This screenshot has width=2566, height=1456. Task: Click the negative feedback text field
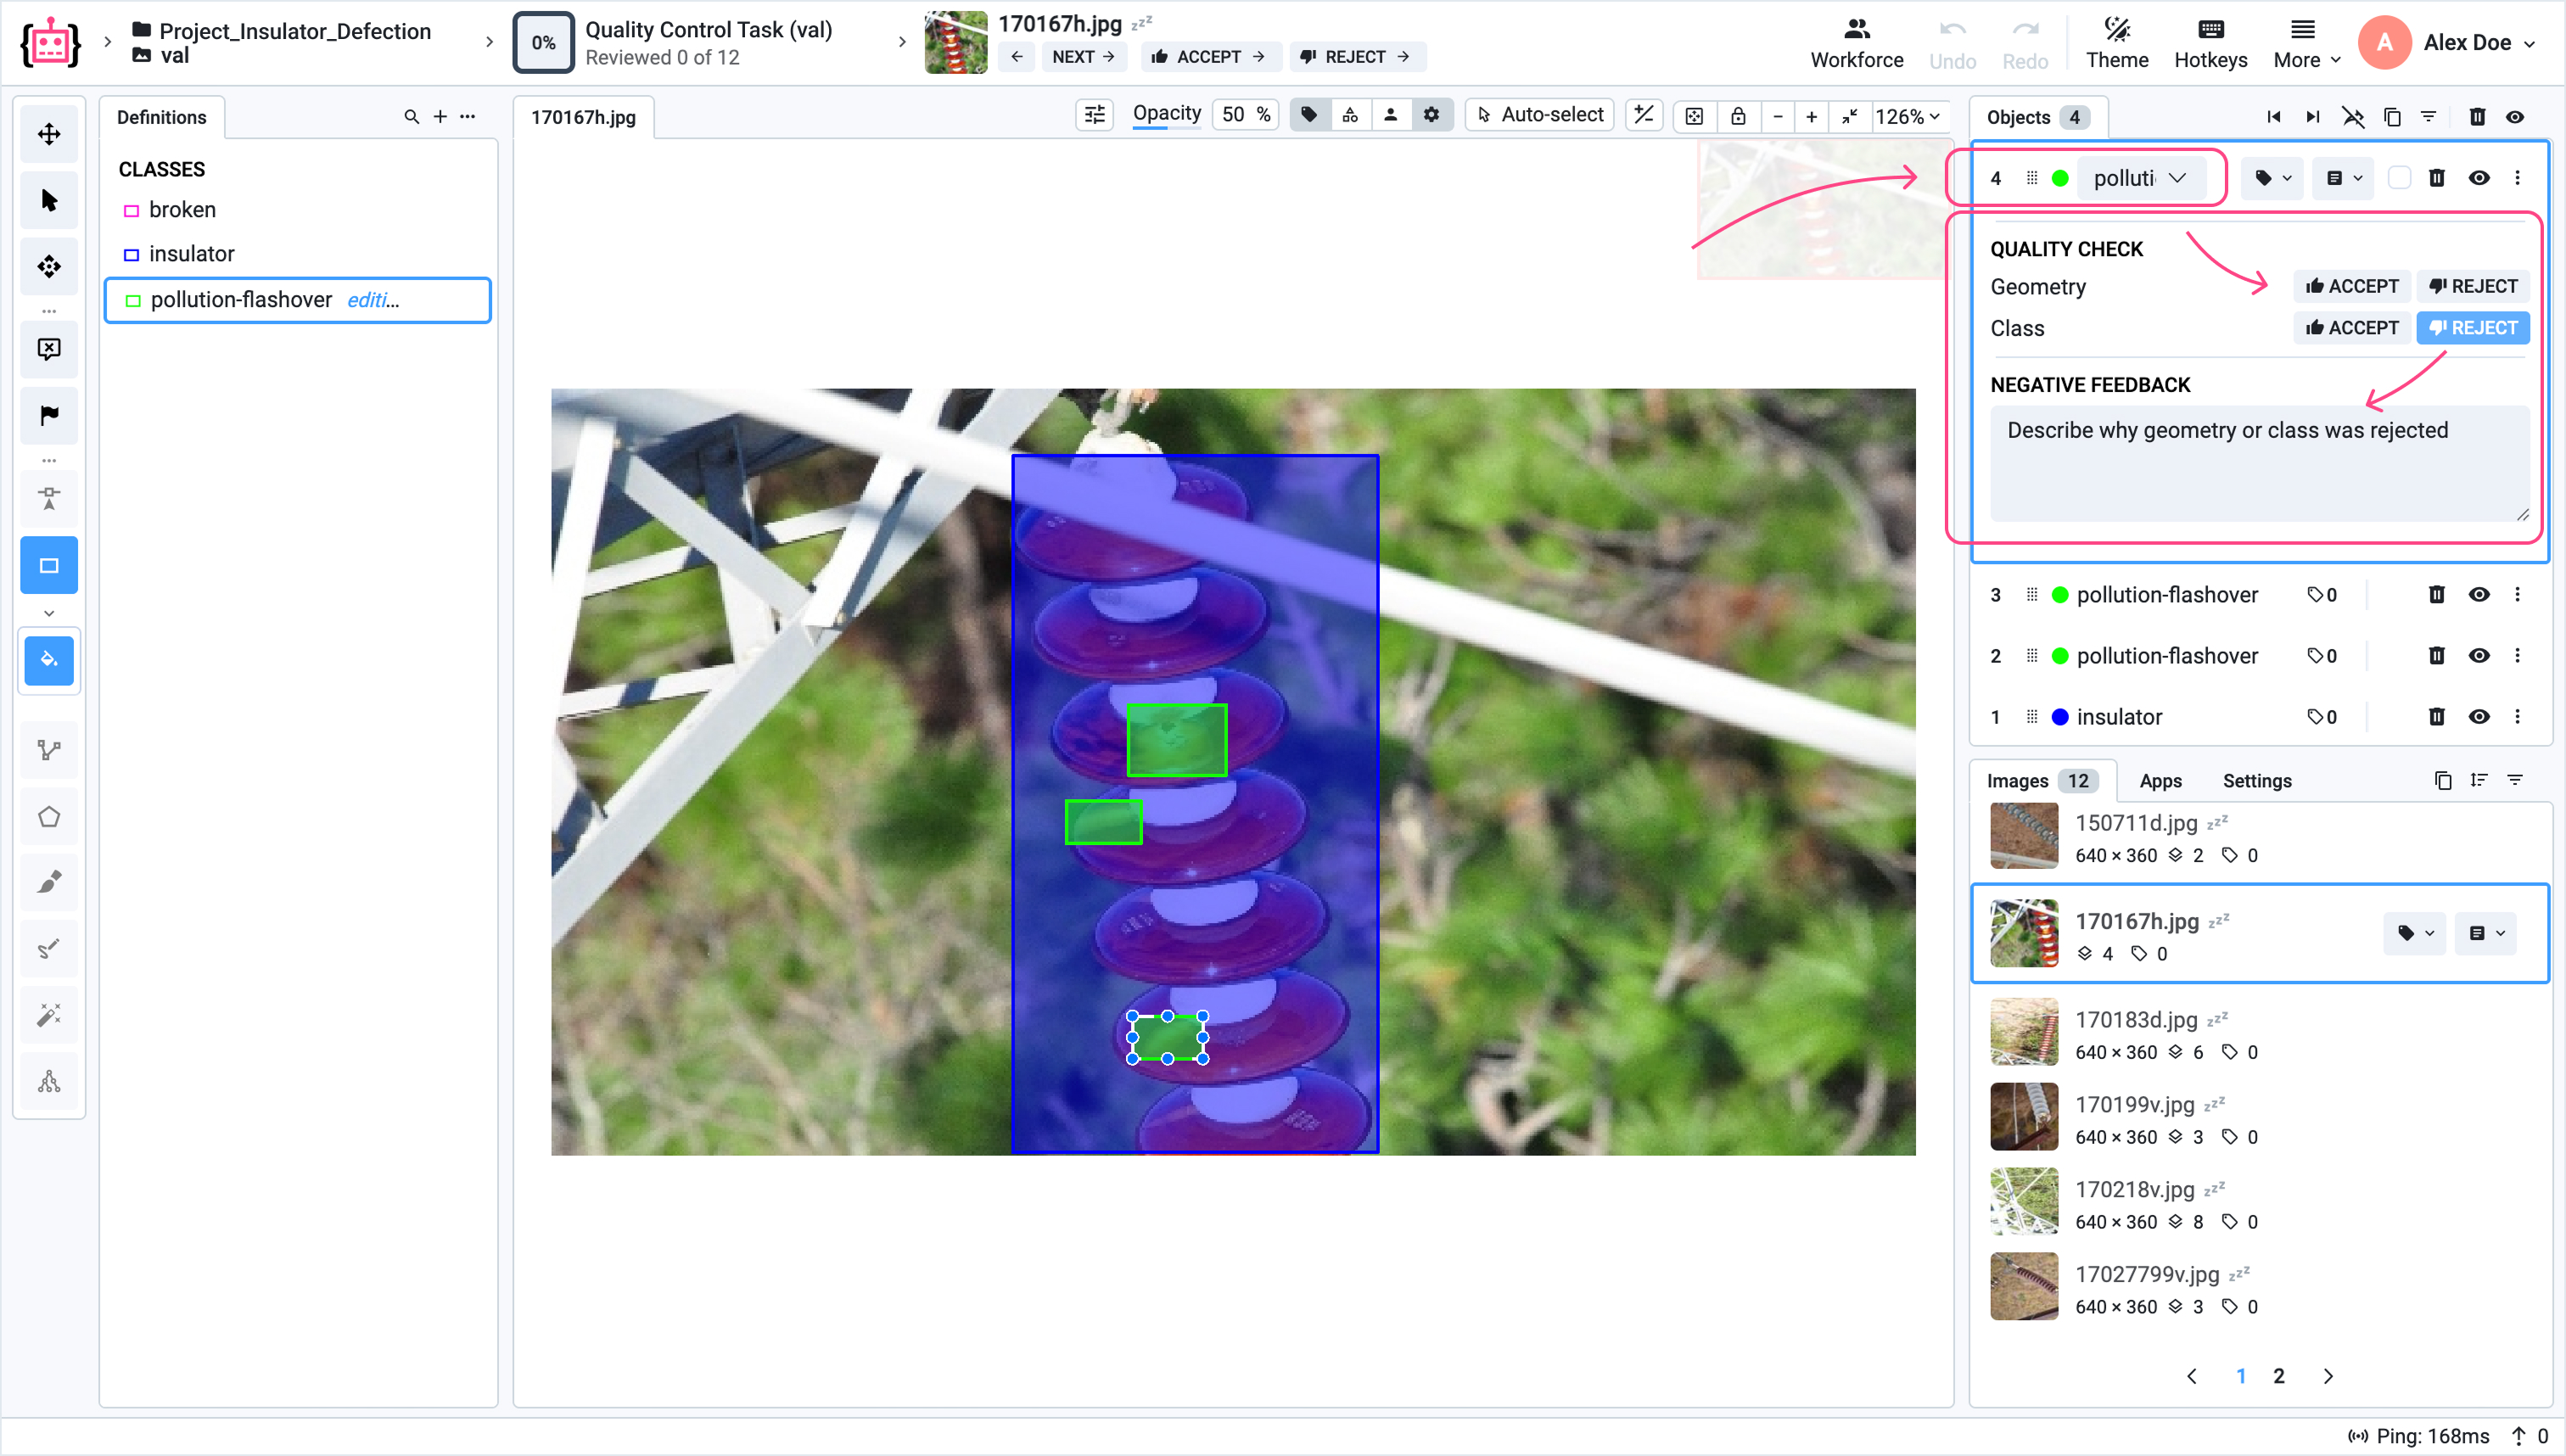point(2258,462)
